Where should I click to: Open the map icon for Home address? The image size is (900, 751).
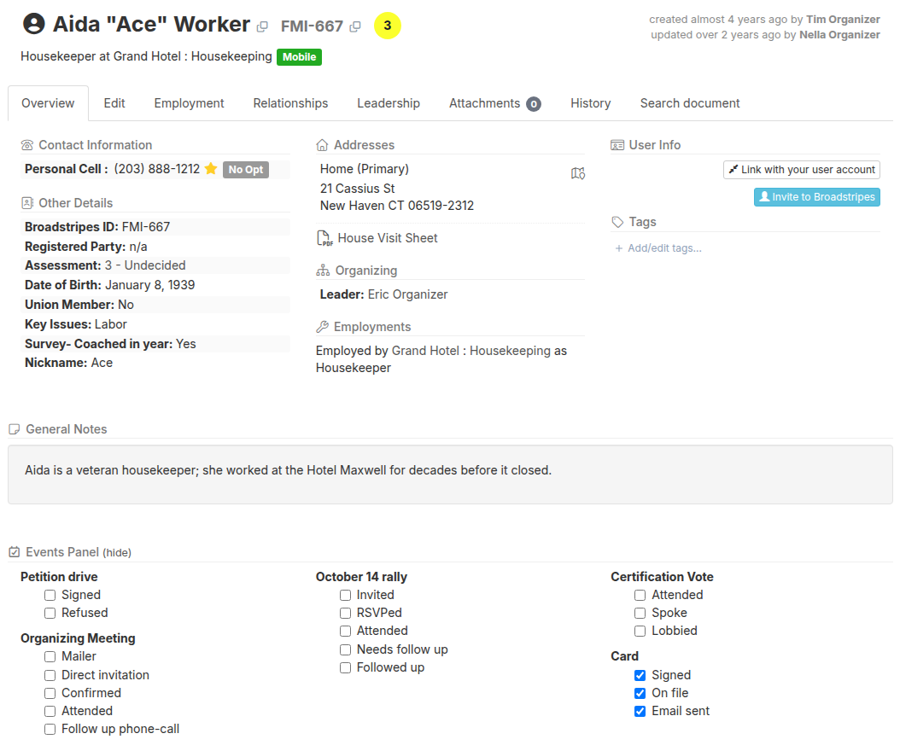click(x=578, y=173)
